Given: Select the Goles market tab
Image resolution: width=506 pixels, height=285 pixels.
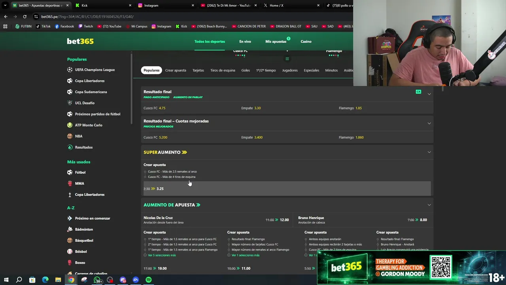Looking at the screenshot, I should point(245,70).
